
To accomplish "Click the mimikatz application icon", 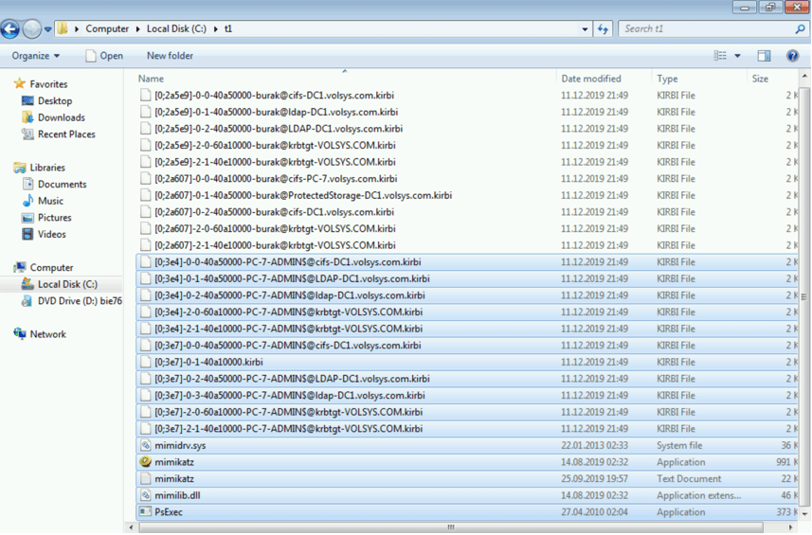I will (x=145, y=462).
